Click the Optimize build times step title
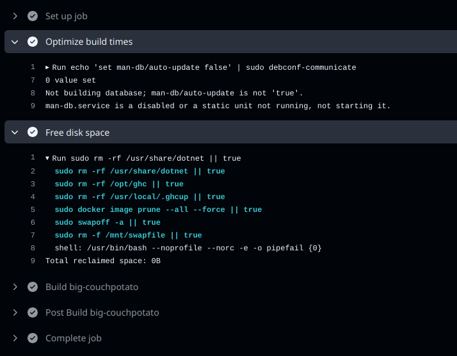The width and height of the screenshot is (457, 356). point(89,42)
